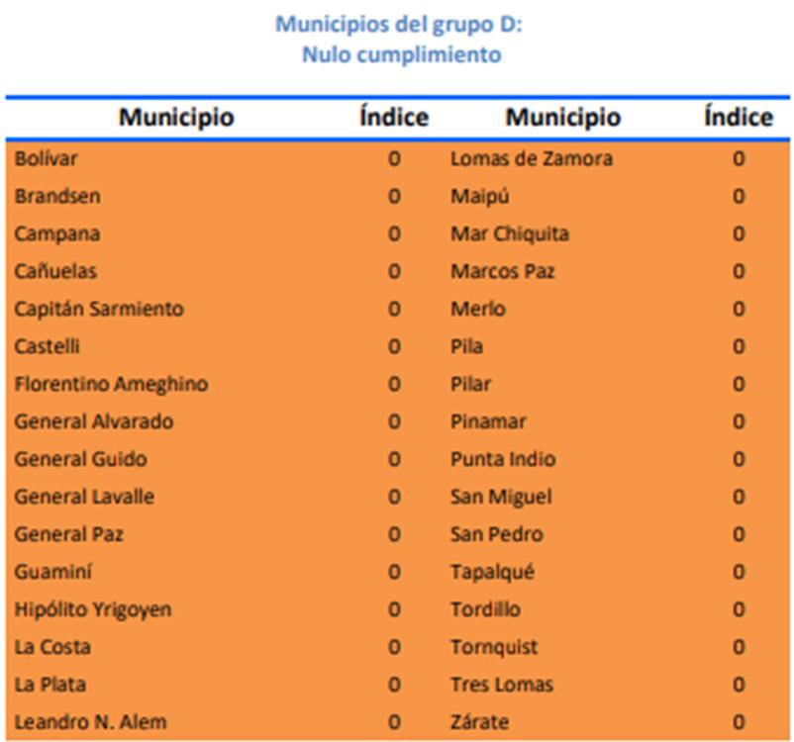
Task: Select the Florentino Ameghino entry
Action: point(111,384)
